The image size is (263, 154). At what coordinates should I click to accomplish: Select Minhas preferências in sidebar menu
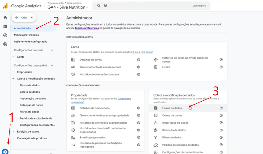click(26, 35)
